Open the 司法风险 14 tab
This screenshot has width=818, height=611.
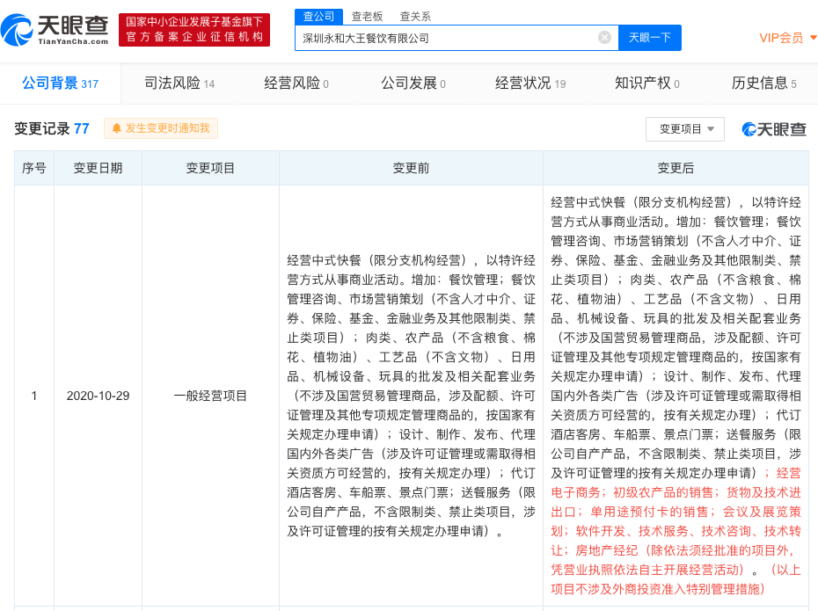click(179, 83)
